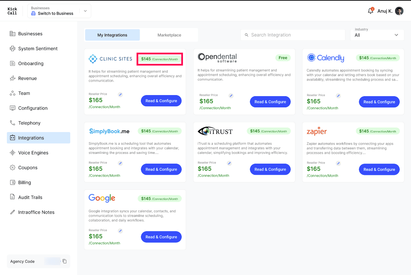411x275 pixels.
Task: Click the Integrations sidebar icon
Action: point(12,137)
